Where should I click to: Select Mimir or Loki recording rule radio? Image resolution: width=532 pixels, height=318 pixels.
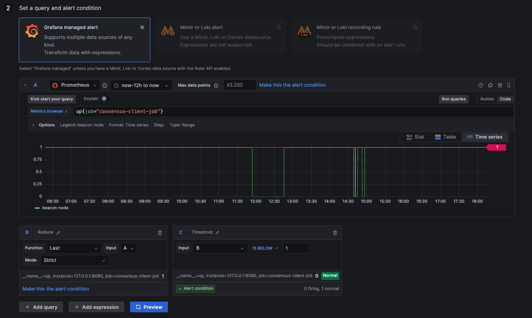coord(415,27)
